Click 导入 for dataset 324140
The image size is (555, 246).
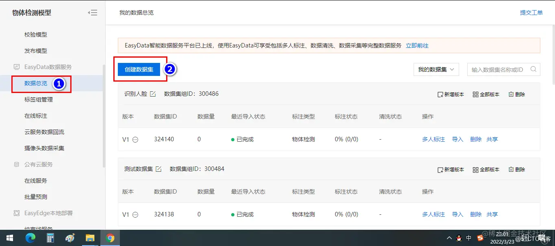[457, 139]
